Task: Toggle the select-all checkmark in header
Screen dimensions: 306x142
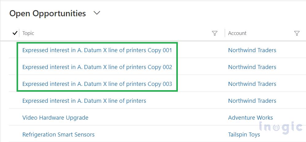Action: (x=15, y=33)
